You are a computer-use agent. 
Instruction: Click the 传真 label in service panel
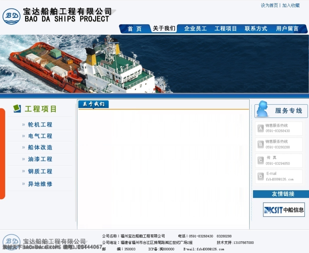coord(271,158)
